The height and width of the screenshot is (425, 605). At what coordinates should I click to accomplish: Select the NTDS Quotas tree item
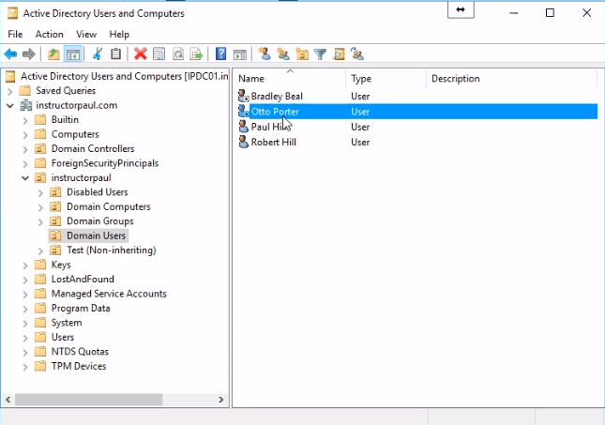[x=80, y=352]
